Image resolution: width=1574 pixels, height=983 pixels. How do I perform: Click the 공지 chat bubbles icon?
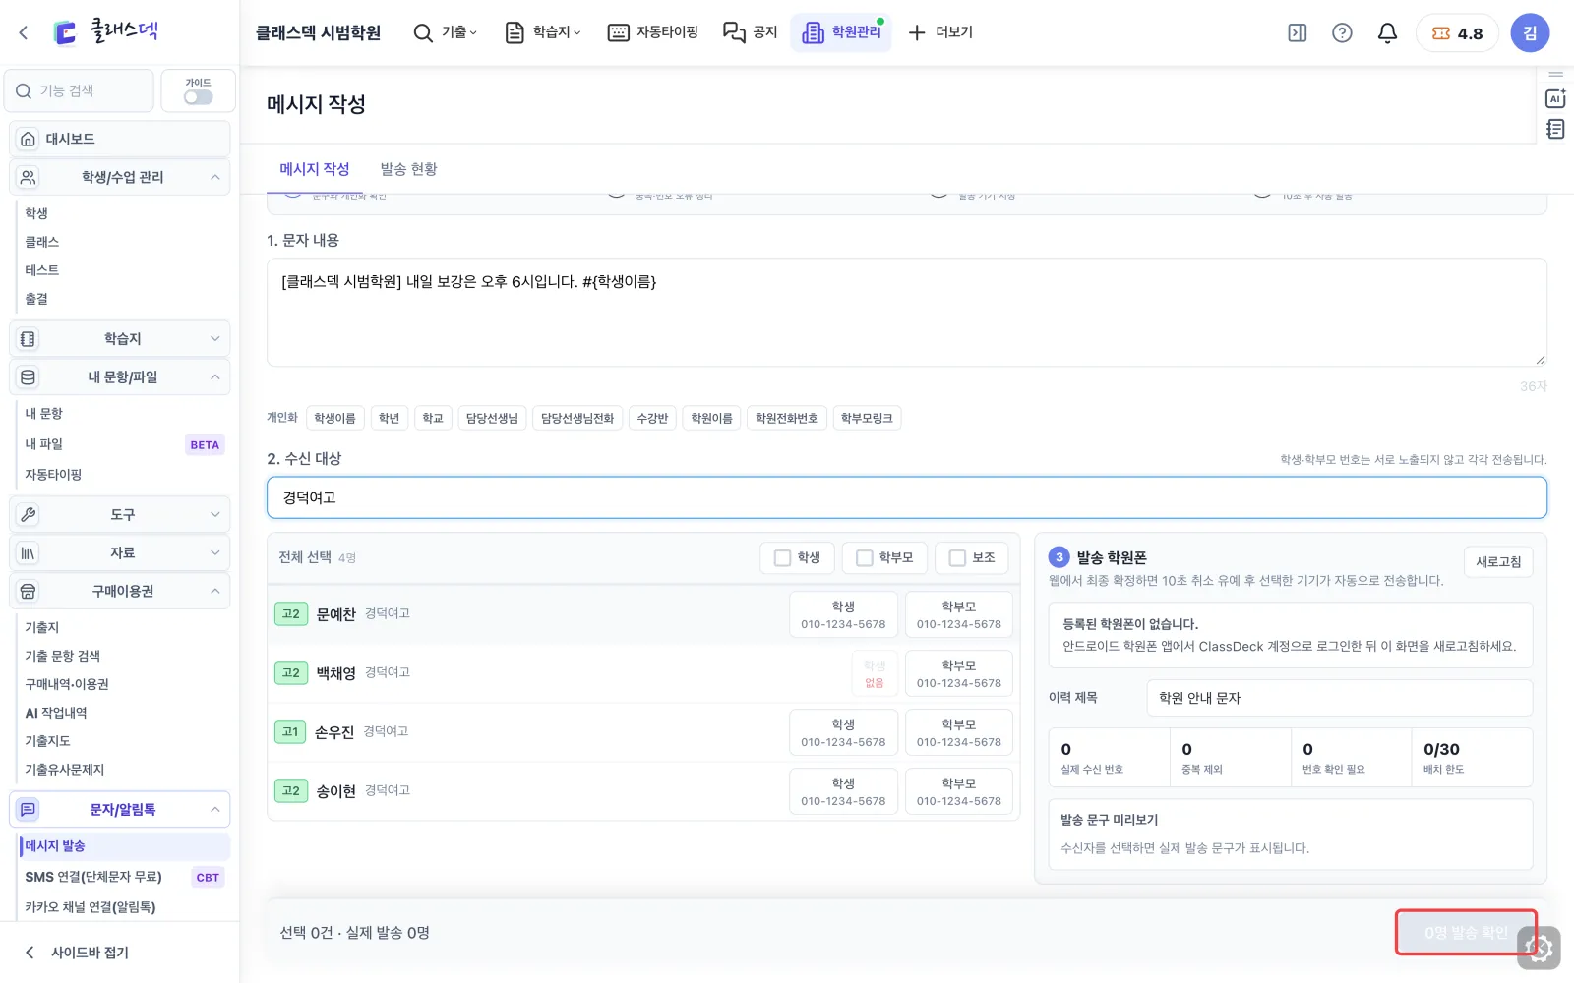point(734,32)
